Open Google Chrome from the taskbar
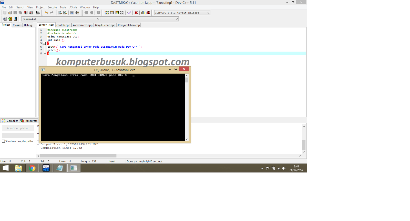Screen dimensions: 410x221 click(x=32, y=168)
